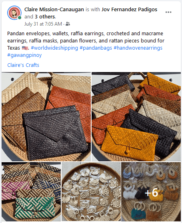Click the friends audience icon beside timestamp
This screenshot has height=223, width=182.
tap(68, 24)
